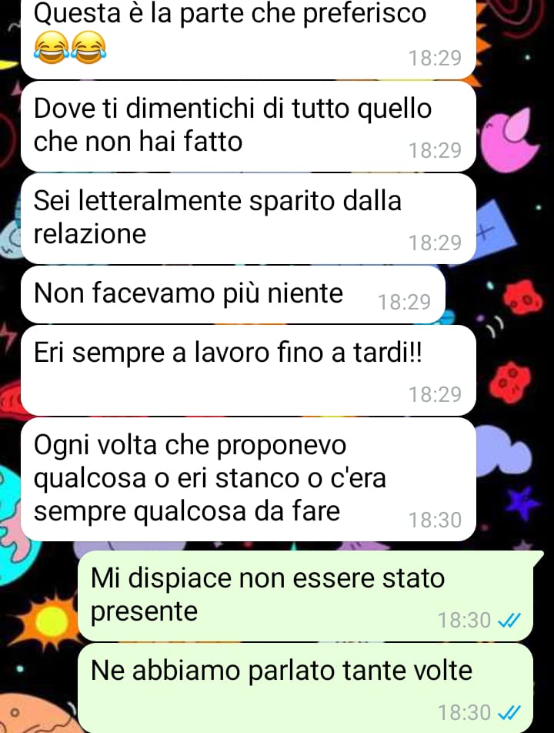This screenshot has width=554, height=733.
Task: Select the 'Ogni volta che proponevo qualcosa' message
Action: 248,479
